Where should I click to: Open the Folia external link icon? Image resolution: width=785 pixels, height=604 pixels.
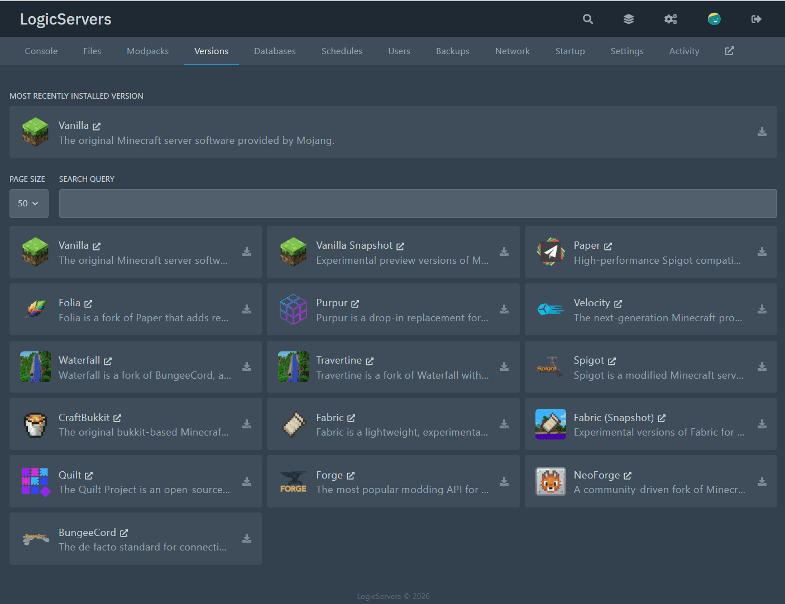coord(88,303)
